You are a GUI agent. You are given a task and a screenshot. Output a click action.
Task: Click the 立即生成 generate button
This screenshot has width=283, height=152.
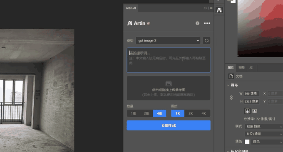click(x=169, y=125)
